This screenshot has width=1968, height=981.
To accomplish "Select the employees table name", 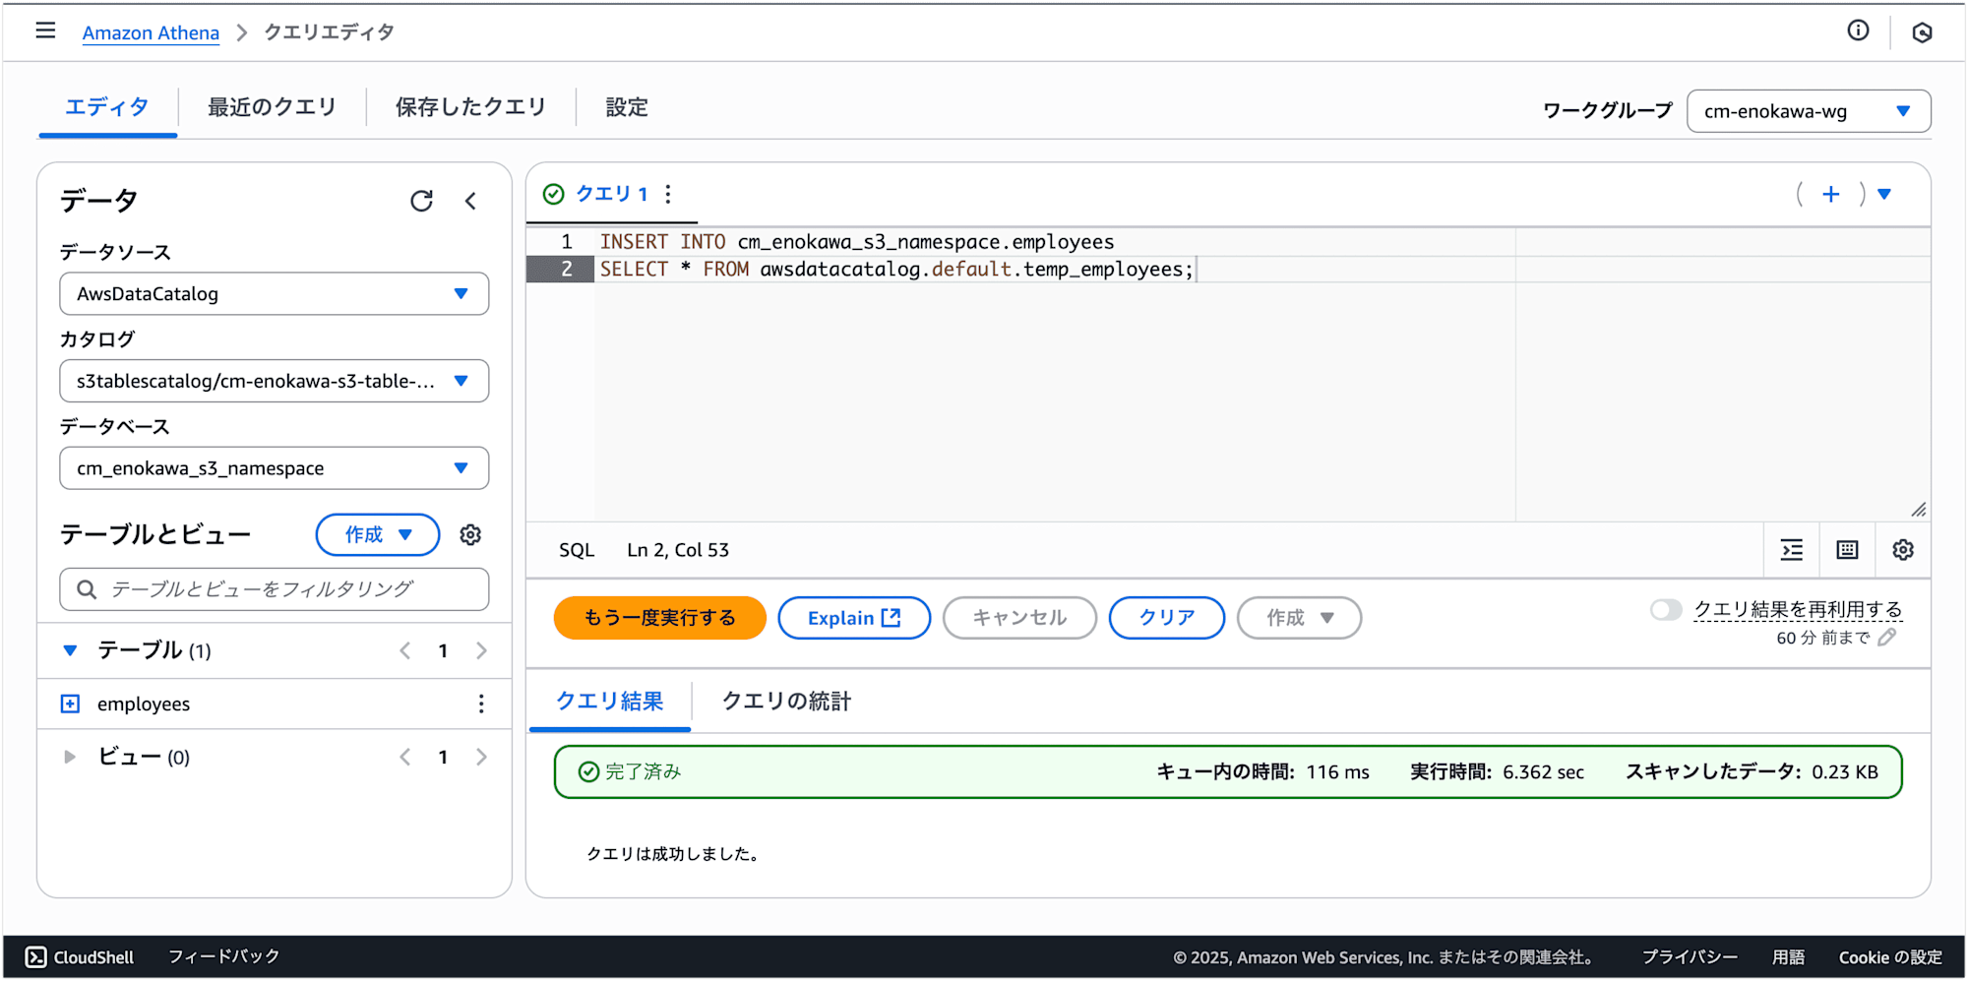I will 144,704.
